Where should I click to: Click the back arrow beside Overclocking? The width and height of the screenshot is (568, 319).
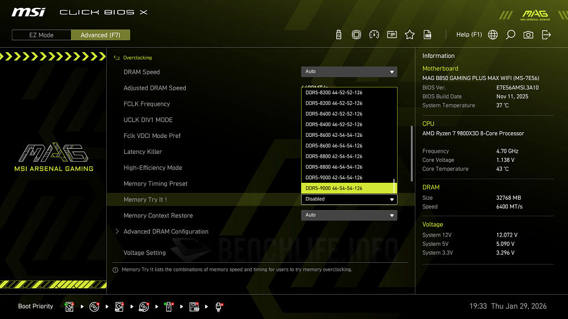pos(116,57)
